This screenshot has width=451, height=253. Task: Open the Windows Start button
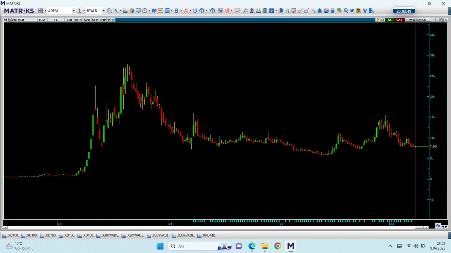(160, 246)
